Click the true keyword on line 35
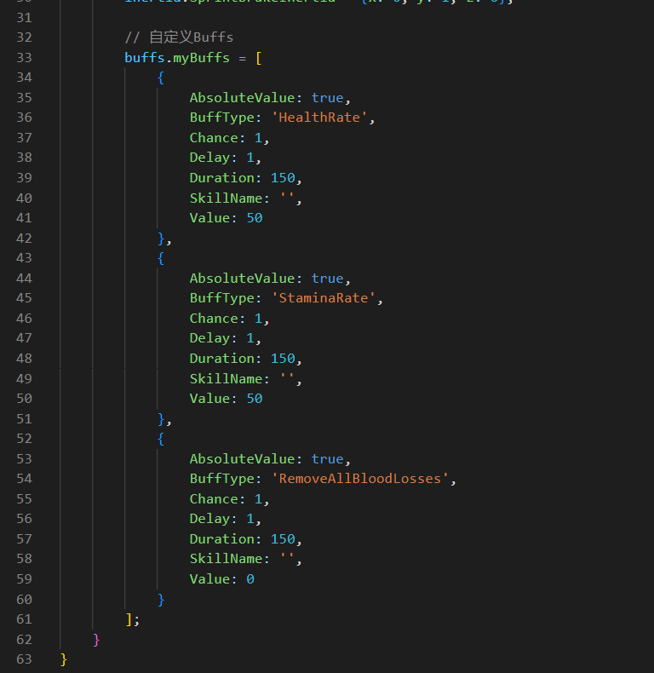 [327, 98]
